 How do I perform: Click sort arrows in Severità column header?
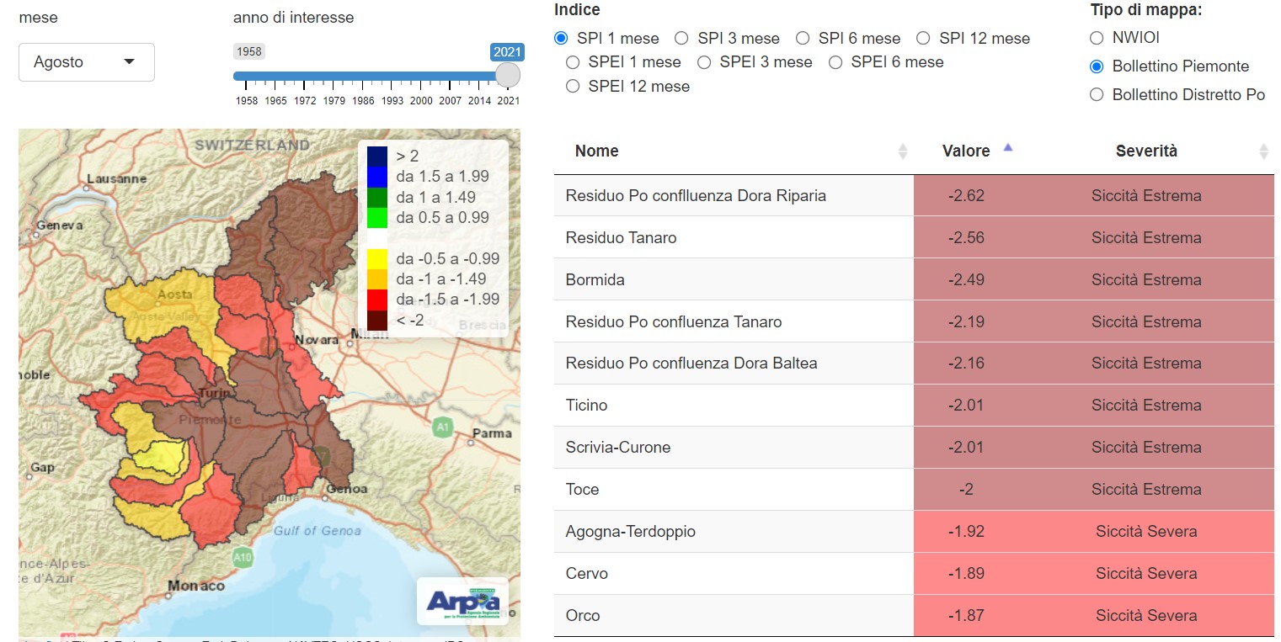[x=1263, y=151]
